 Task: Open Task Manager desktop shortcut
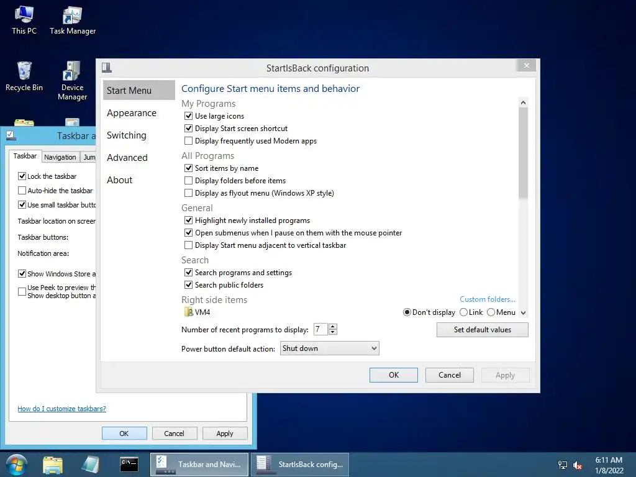coord(73,20)
